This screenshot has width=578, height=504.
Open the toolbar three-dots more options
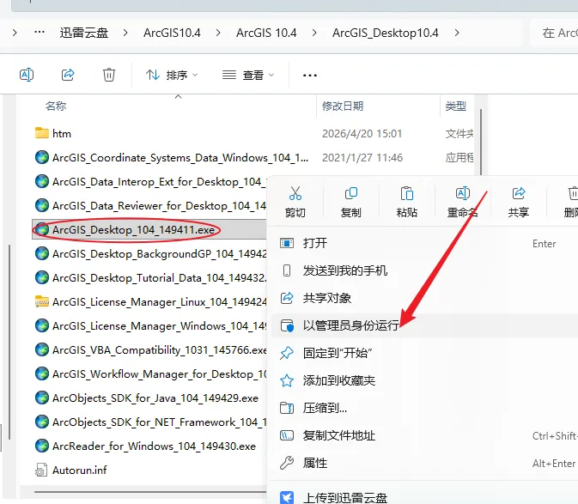pyautogui.click(x=310, y=76)
